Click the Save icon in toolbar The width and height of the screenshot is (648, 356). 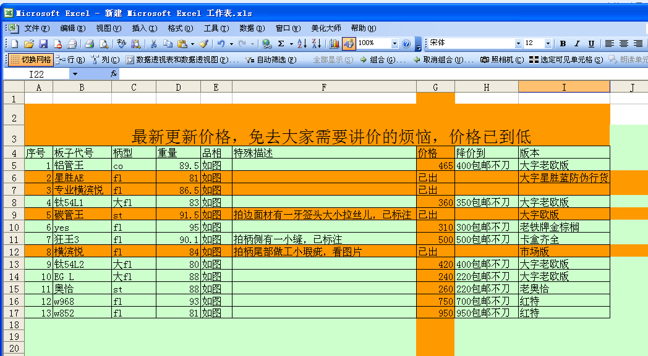coord(43,44)
